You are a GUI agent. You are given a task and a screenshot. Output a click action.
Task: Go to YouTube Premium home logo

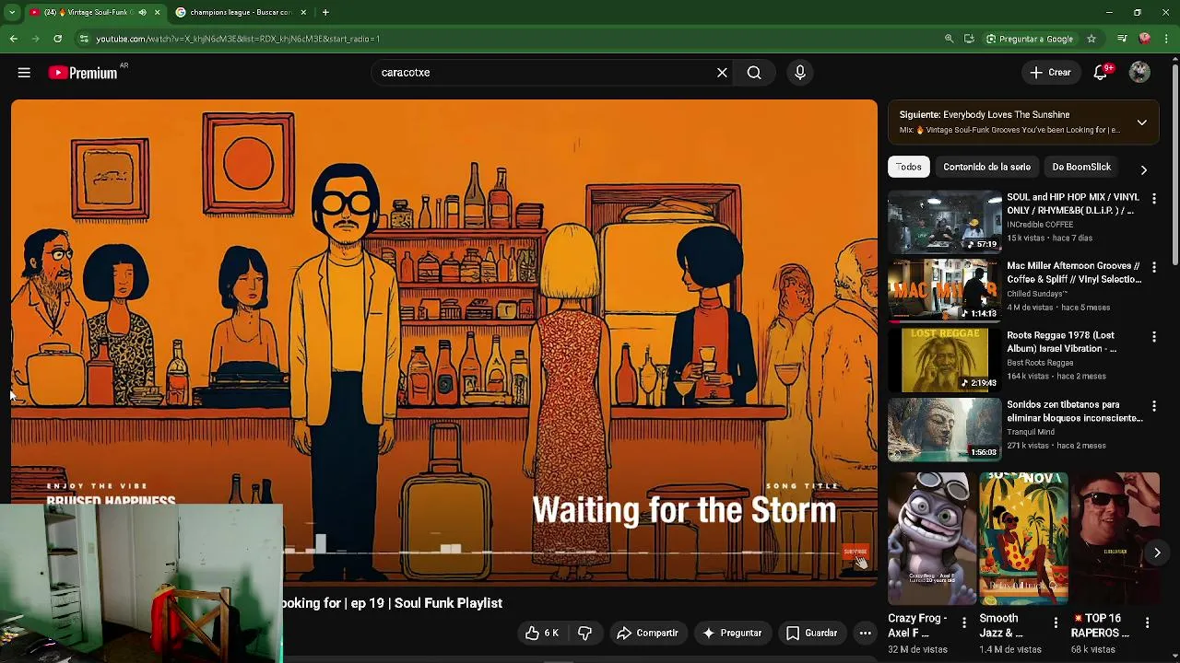[x=84, y=73]
